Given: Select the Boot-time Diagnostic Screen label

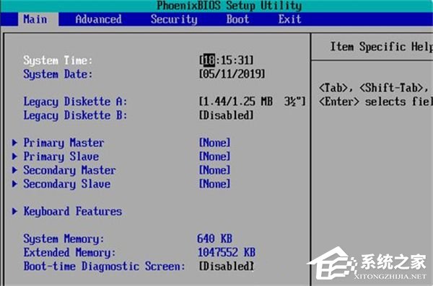Looking at the screenshot, I should tap(104, 267).
